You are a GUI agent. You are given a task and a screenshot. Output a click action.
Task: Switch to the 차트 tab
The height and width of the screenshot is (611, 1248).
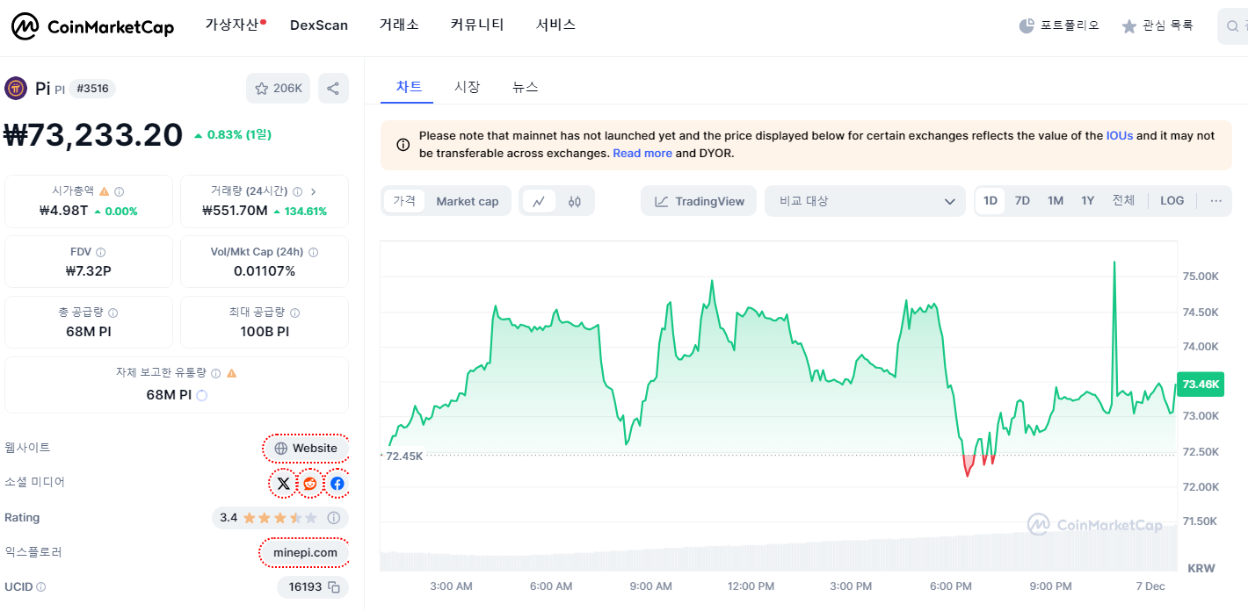409,86
